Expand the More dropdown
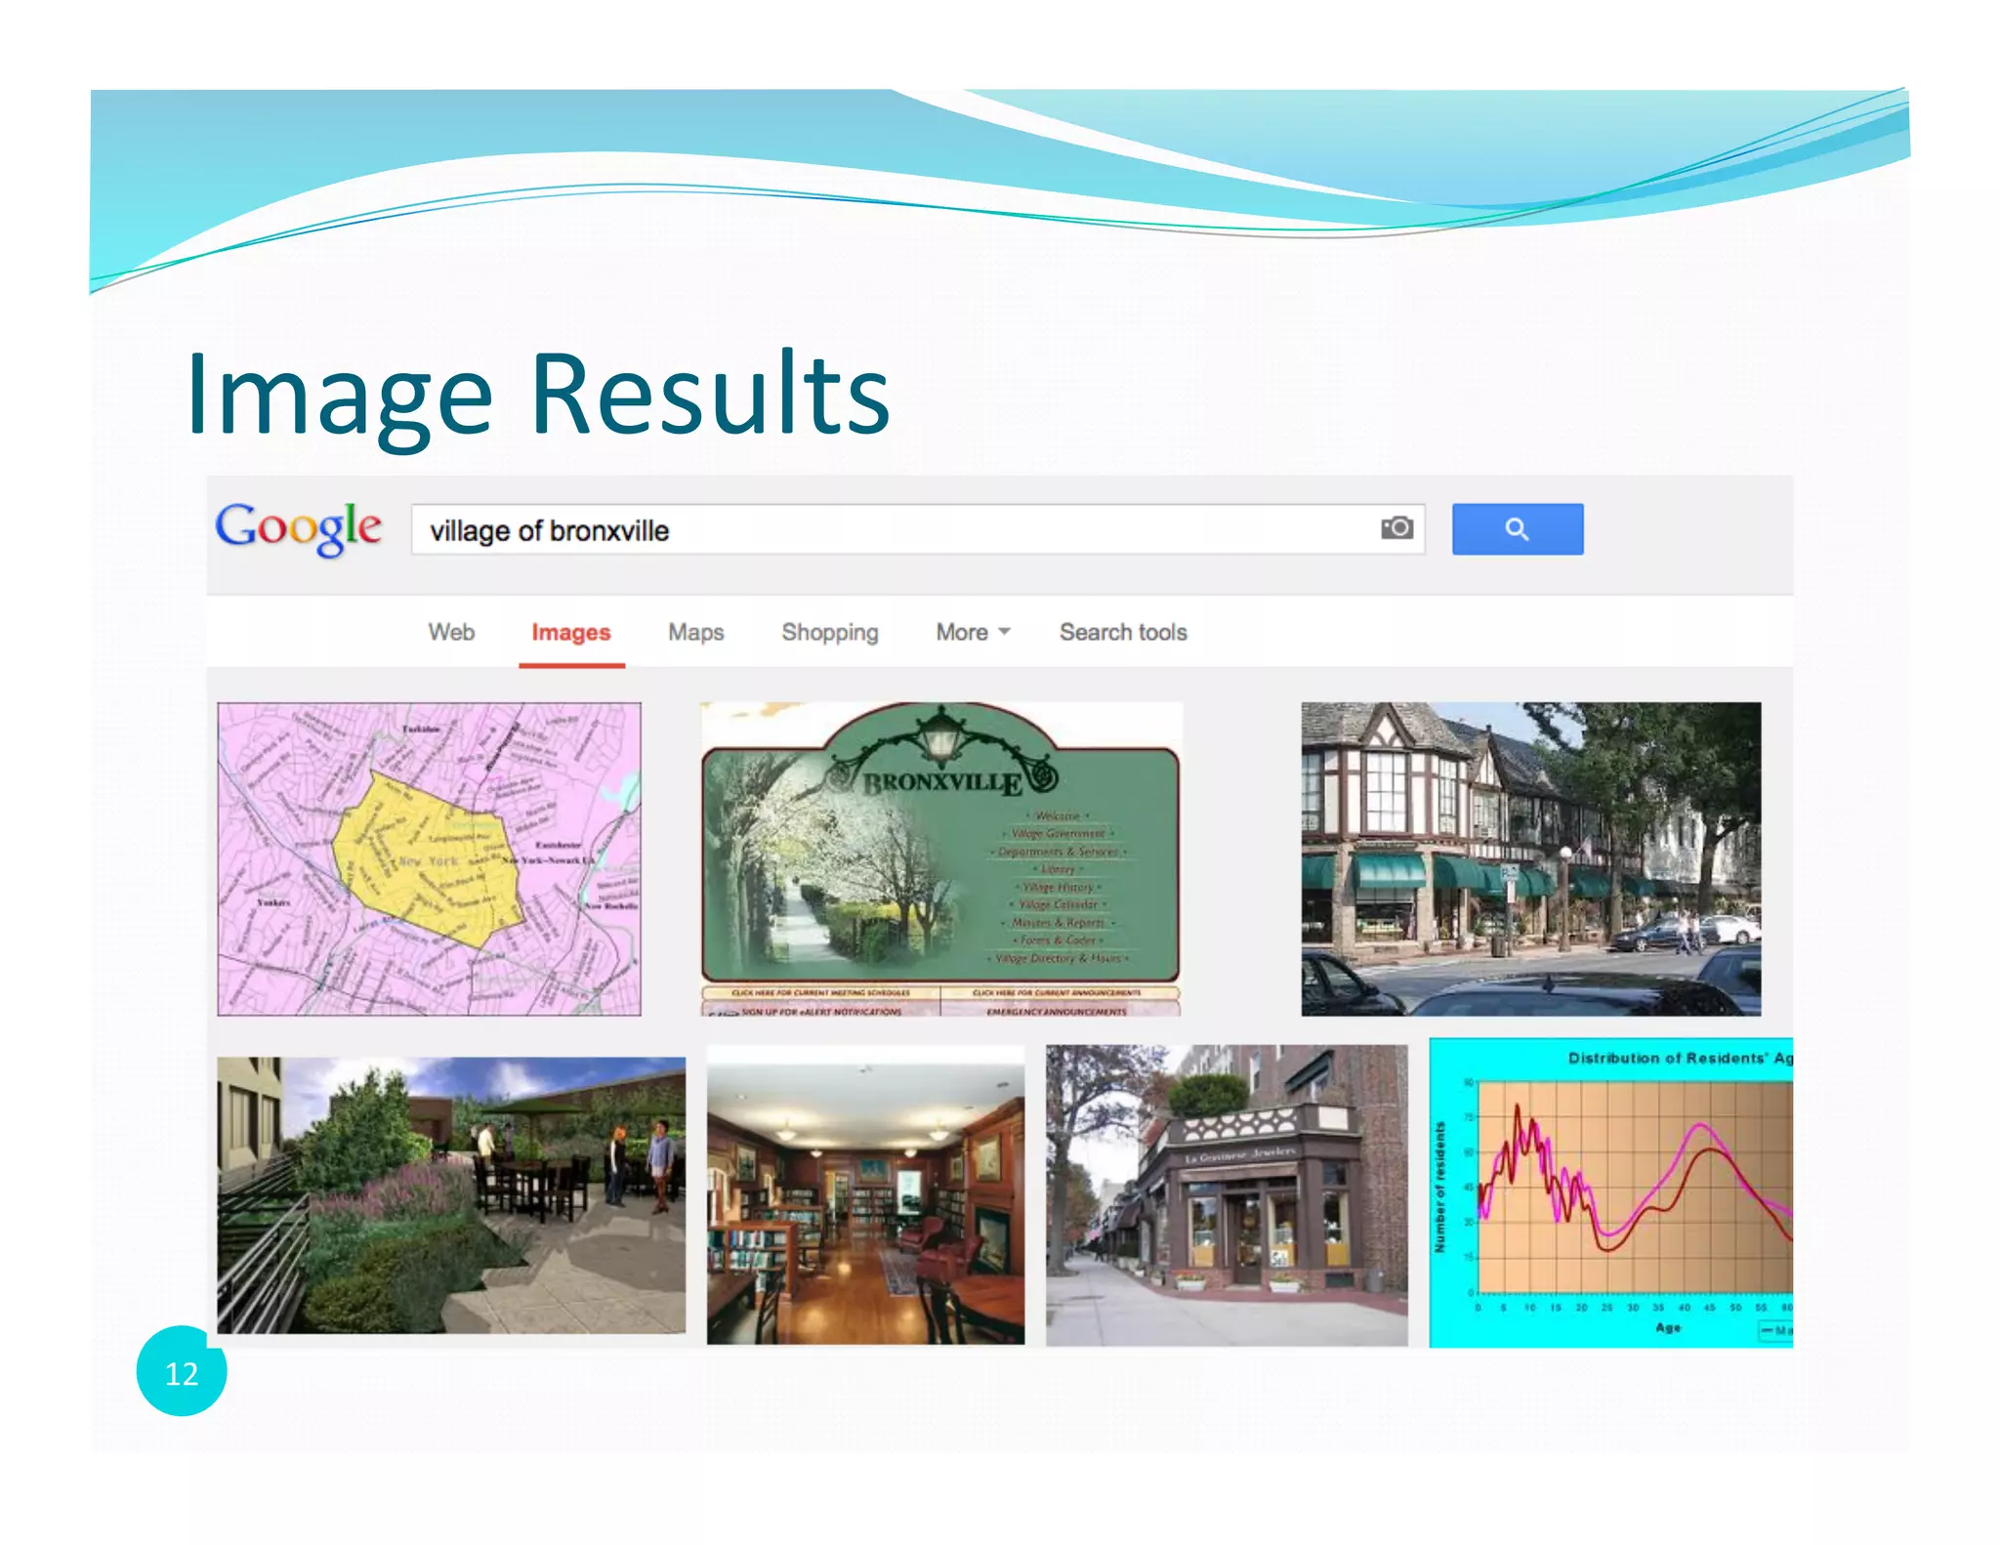Image resolution: width=2000 pixels, height=1545 pixels. click(973, 632)
